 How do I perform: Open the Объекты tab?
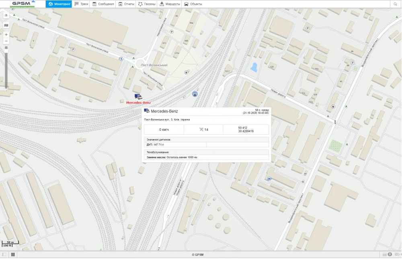(193, 4)
